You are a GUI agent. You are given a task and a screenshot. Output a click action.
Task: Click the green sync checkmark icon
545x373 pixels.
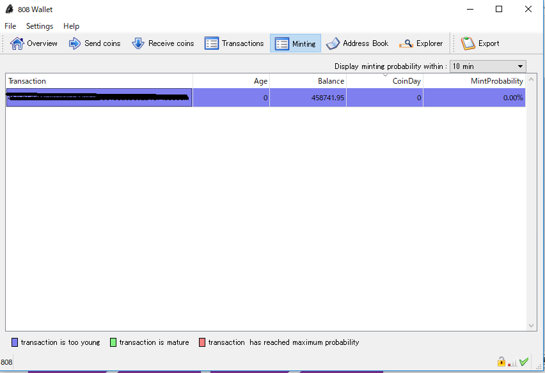click(x=524, y=362)
